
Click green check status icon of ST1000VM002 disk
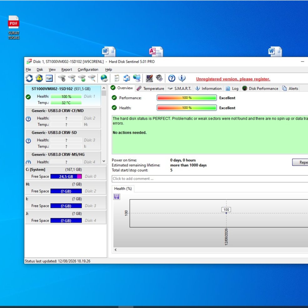pyautogui.click(x=28, y=97)
